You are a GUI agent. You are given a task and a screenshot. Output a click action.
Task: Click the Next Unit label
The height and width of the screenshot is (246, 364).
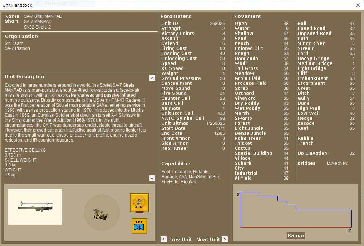point(208,239)
